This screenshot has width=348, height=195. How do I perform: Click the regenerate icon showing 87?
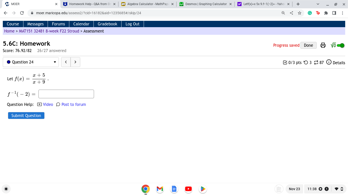[x=316, y=62]
